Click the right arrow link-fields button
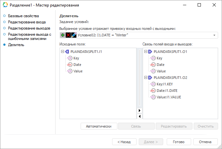This screenshot has height=149, width=222. [x=139, y=111]
